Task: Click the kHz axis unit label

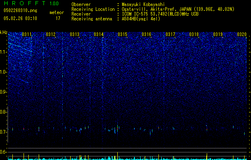Action: click(x=4, y=32)
